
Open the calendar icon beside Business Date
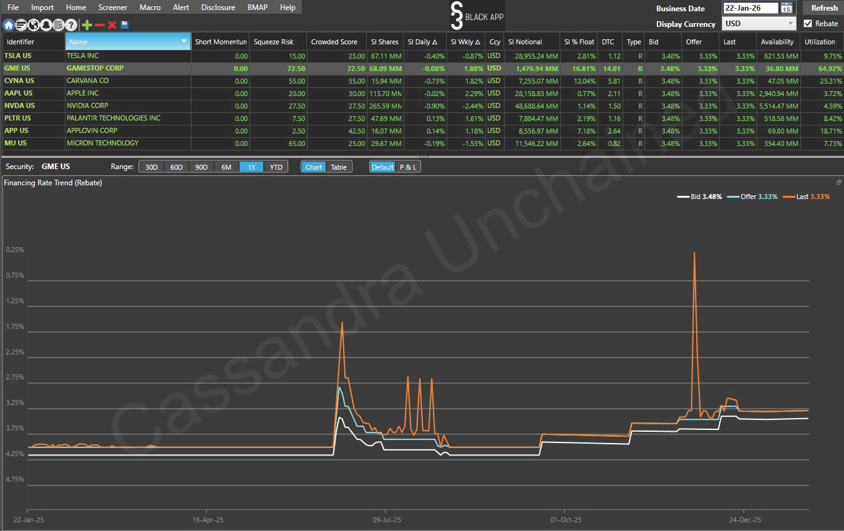(x=787, y=8)
